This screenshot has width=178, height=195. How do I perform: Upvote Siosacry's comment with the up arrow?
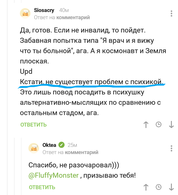[x=146, y=125]
